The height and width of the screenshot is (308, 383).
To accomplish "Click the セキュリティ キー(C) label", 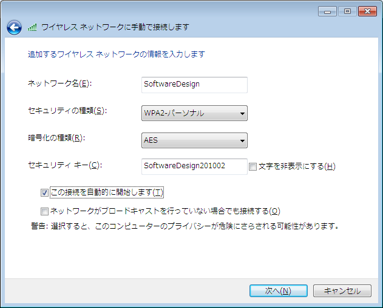I will coord(65,165).
